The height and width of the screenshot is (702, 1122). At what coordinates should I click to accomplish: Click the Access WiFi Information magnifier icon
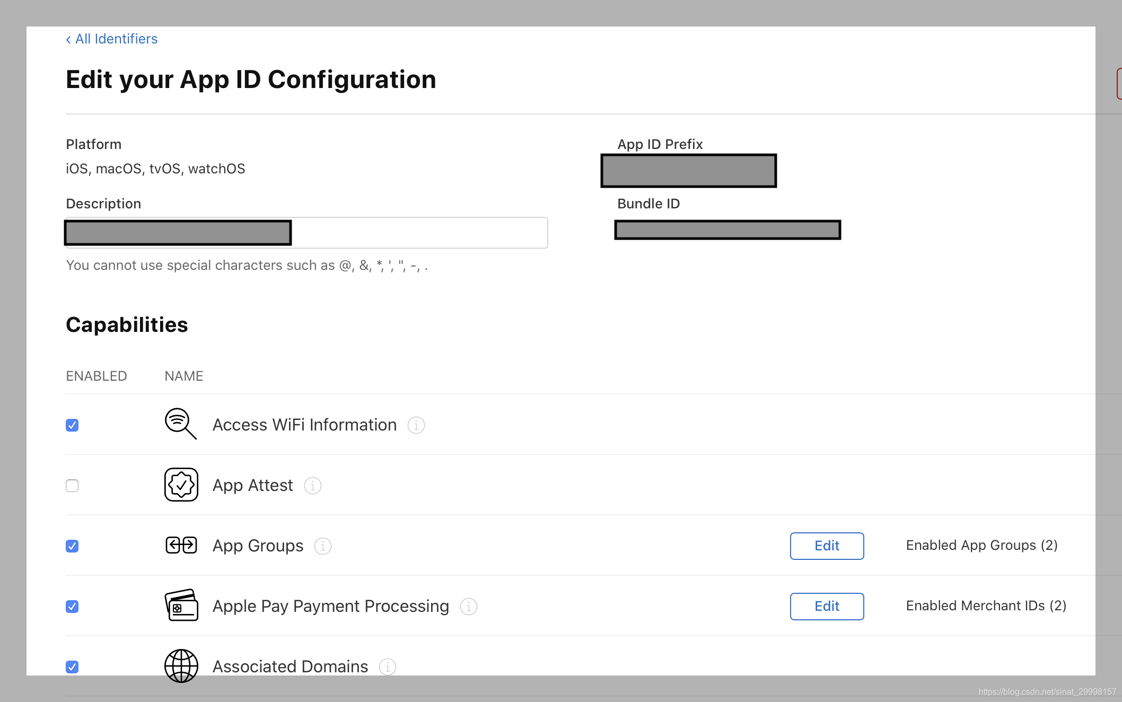[180, 424]
